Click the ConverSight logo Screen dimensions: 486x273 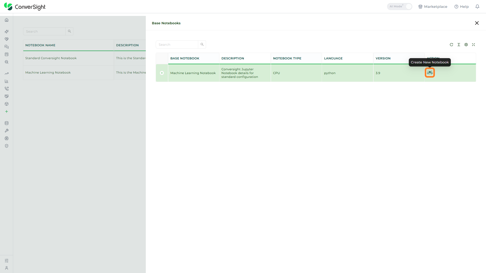point(25,7)
